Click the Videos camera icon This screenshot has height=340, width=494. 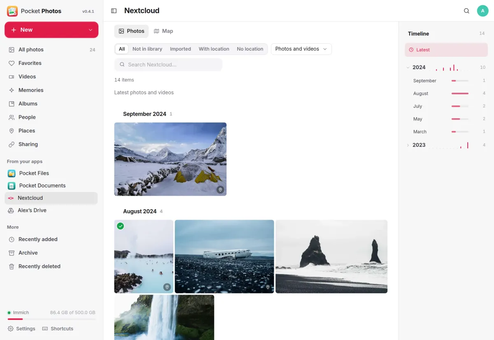tap(12, 77)
